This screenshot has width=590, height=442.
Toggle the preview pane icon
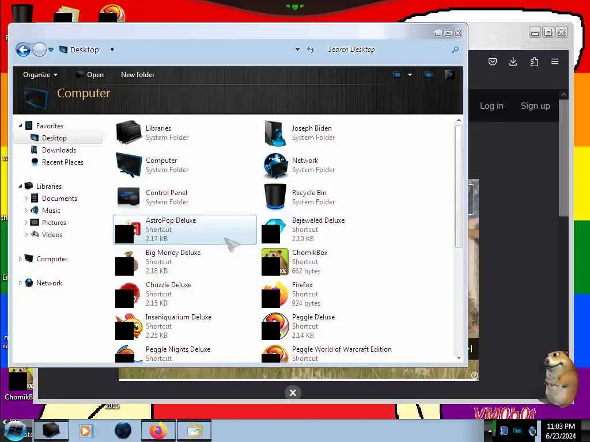tap(429, 75)
